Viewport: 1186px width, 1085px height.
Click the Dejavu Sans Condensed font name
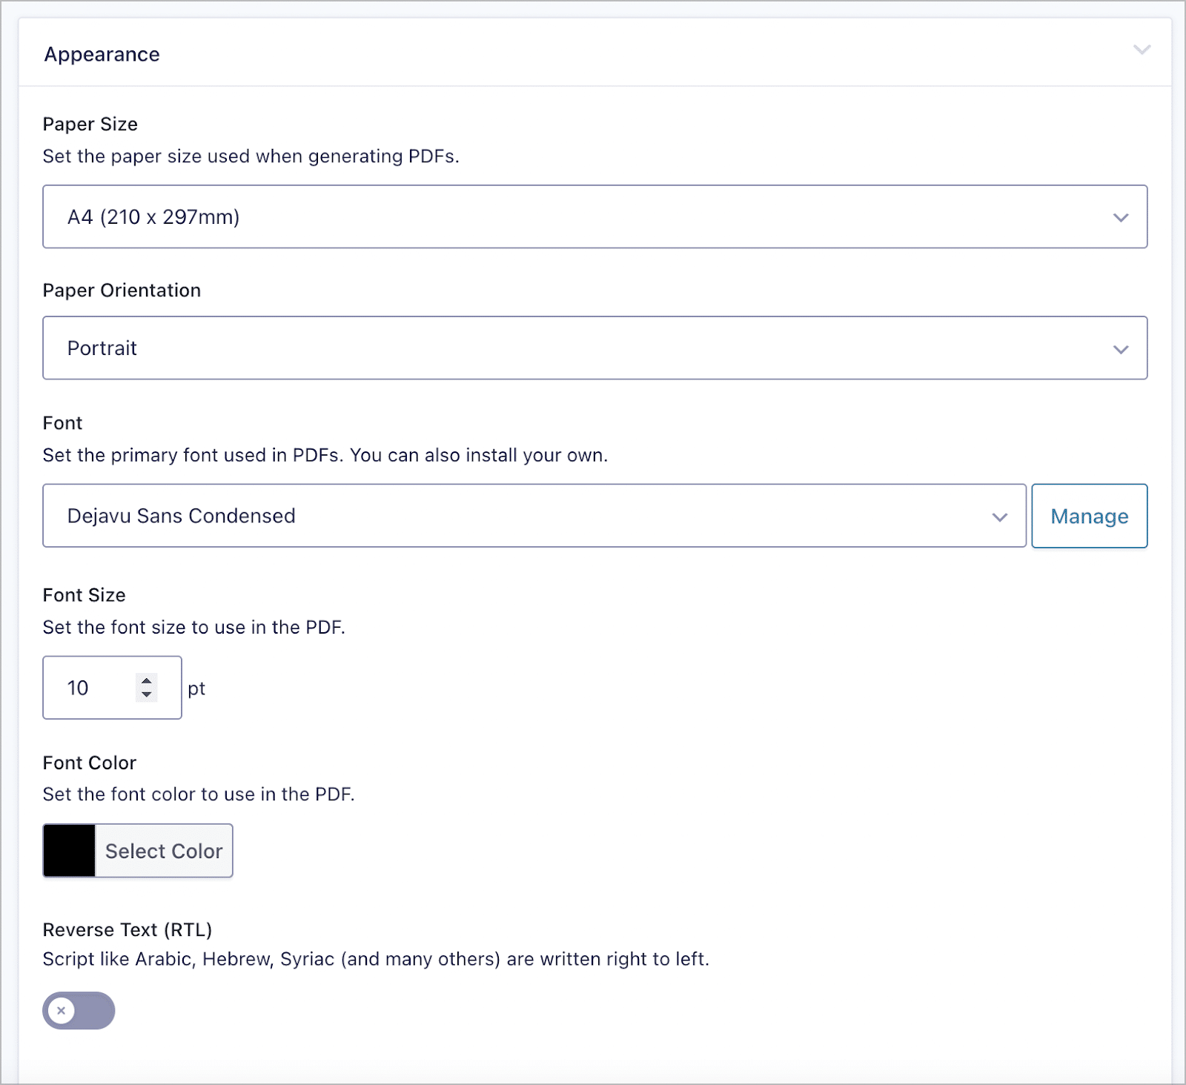tap(179, 516)
